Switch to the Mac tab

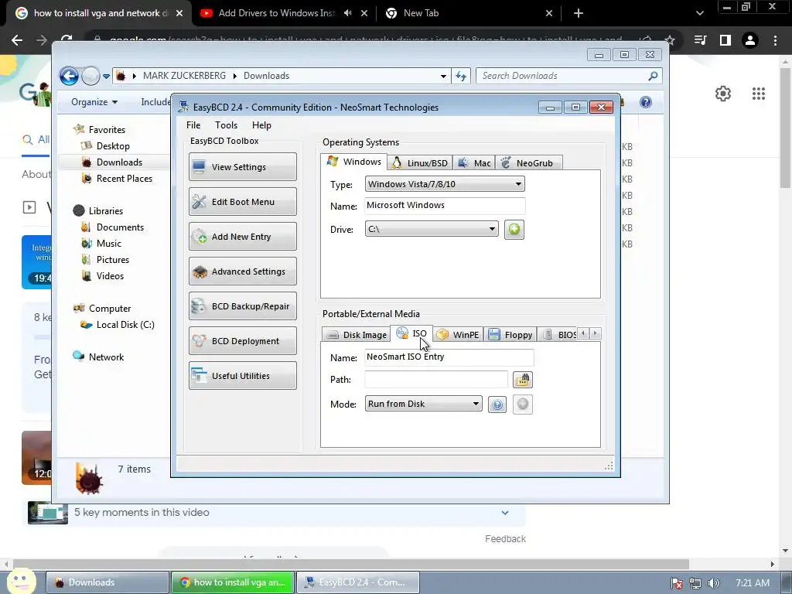tap(474, 163)
